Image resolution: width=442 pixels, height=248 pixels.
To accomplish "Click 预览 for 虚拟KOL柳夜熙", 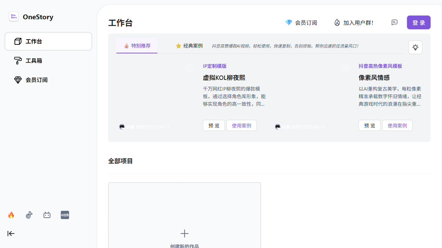I will pos(214,125).
